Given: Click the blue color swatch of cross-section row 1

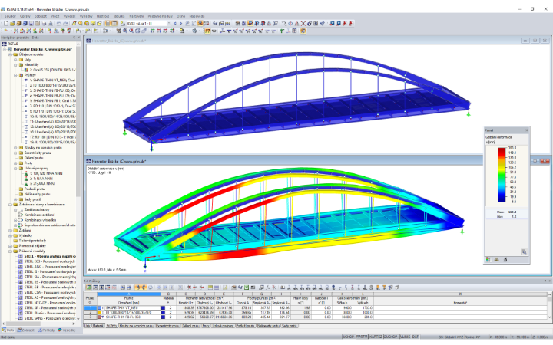Looking at the screenshot, I should [x=99, y=307].
